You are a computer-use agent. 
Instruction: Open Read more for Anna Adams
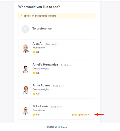point(58,86)
